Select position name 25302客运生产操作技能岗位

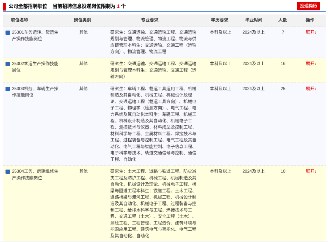[x=35, y=67]
